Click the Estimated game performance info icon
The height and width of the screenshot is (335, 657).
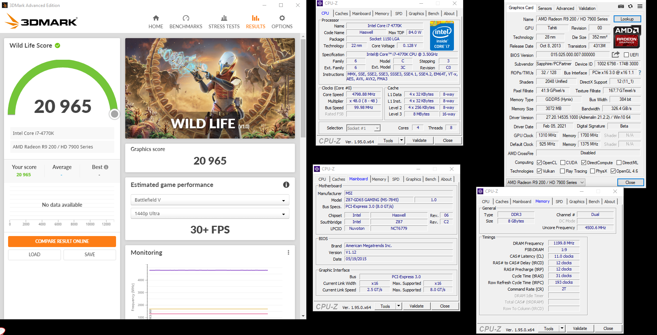pyautogui.click(x=286, y=185)
